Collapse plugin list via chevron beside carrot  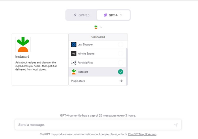pos(101,27)
